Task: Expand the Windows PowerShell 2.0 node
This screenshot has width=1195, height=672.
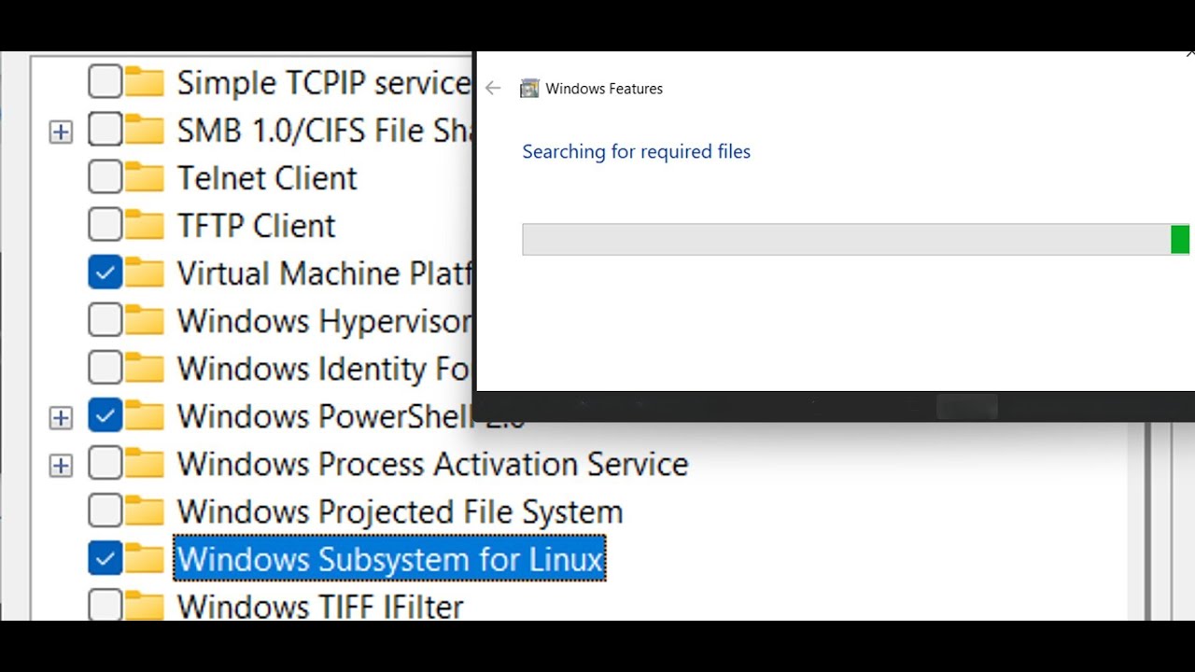Action: coord(61,417)
